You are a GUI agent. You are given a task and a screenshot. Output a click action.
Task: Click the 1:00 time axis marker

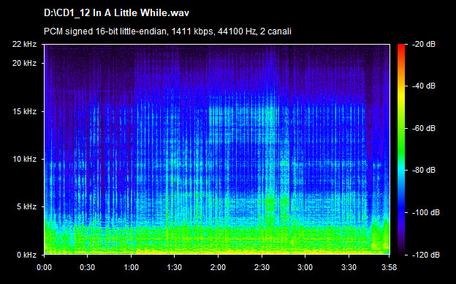coord(131,267)
